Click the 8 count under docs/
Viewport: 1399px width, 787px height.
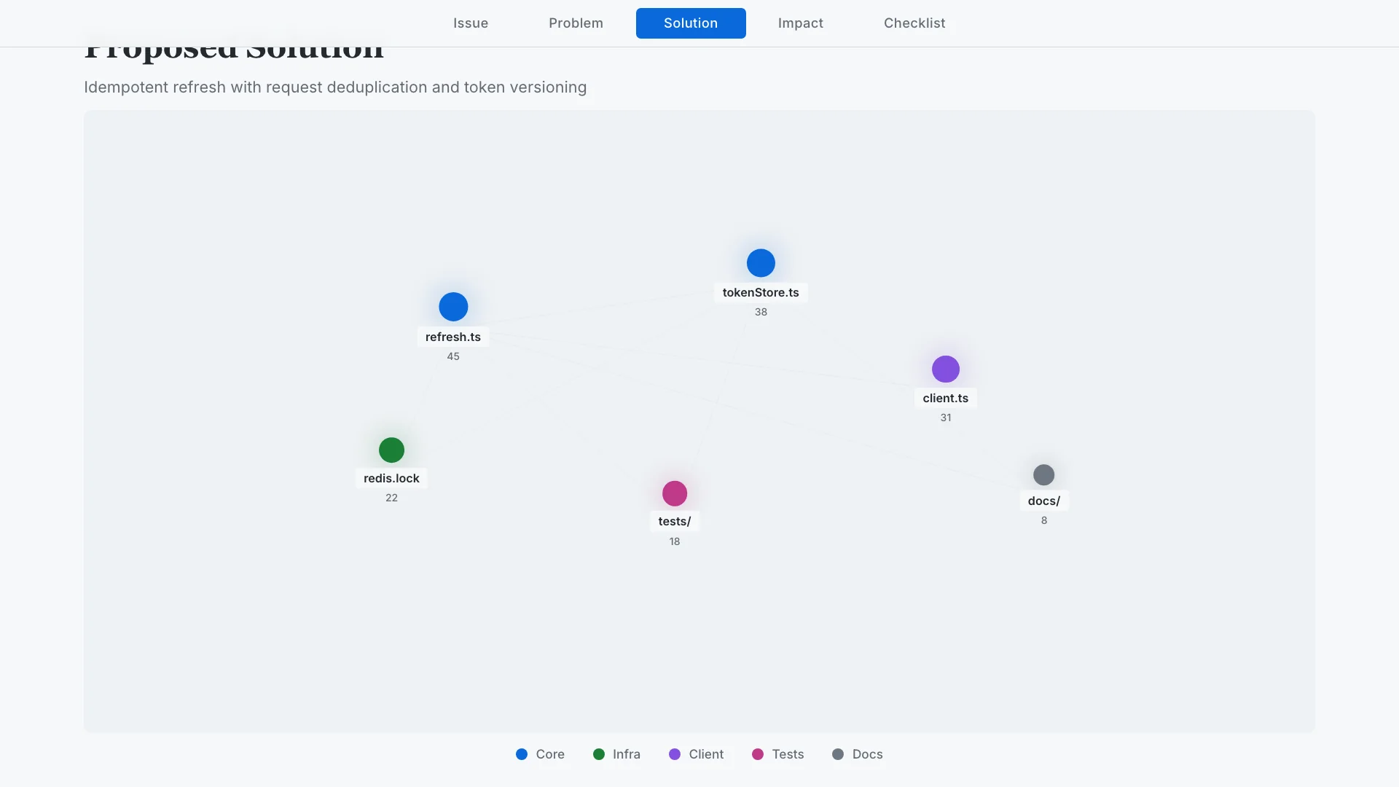[x=1044, y=520]
